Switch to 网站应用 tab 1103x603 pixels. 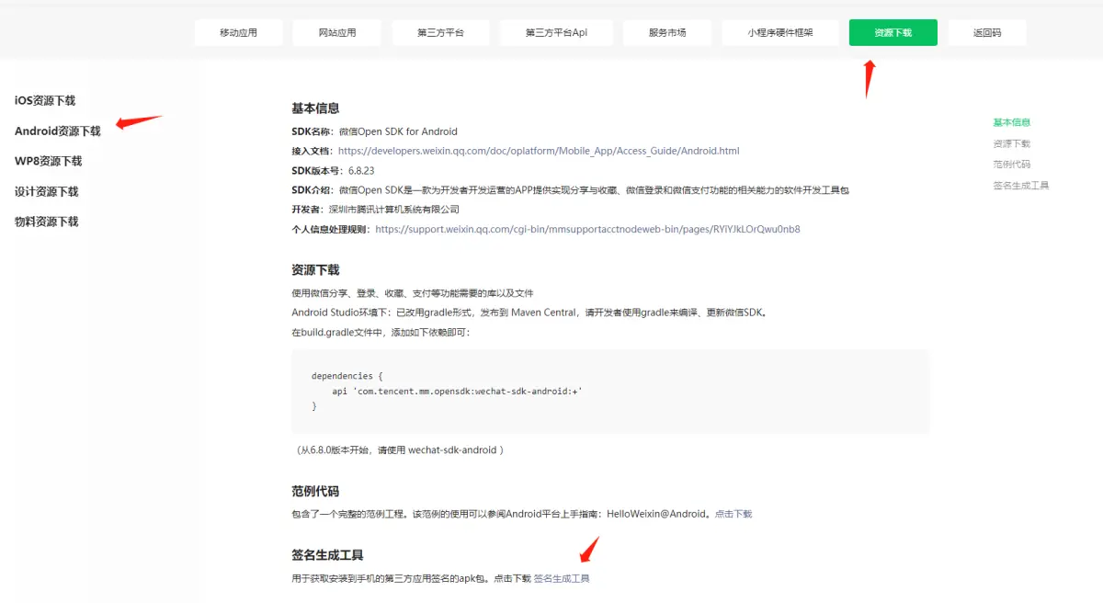tap(337, 32)
